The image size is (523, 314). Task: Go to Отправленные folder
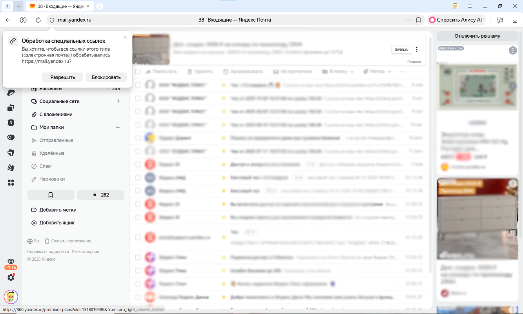[56, 140]
